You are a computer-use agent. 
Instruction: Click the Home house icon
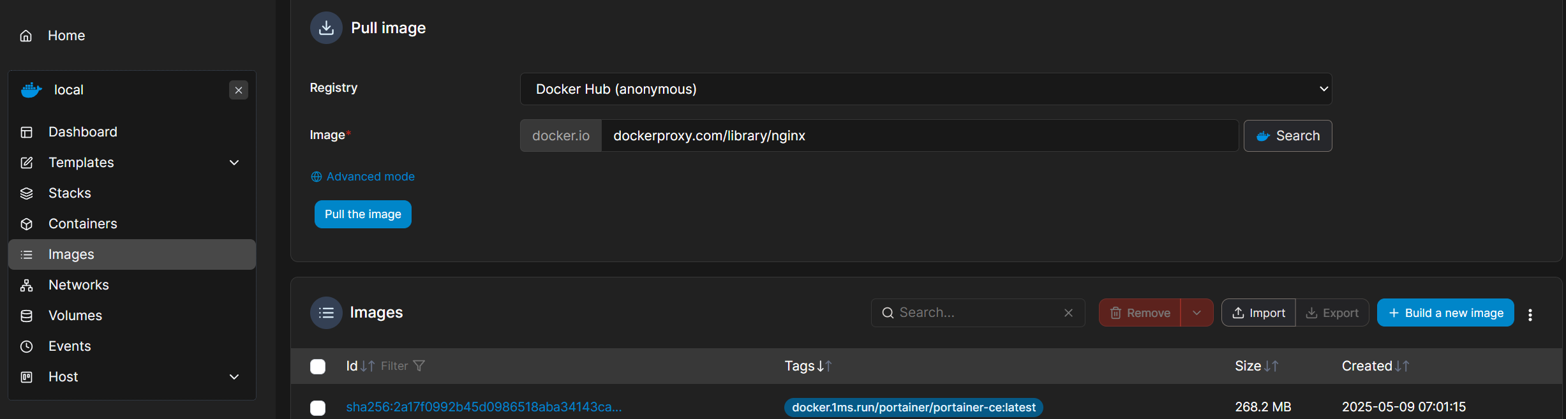pos(26,36)
